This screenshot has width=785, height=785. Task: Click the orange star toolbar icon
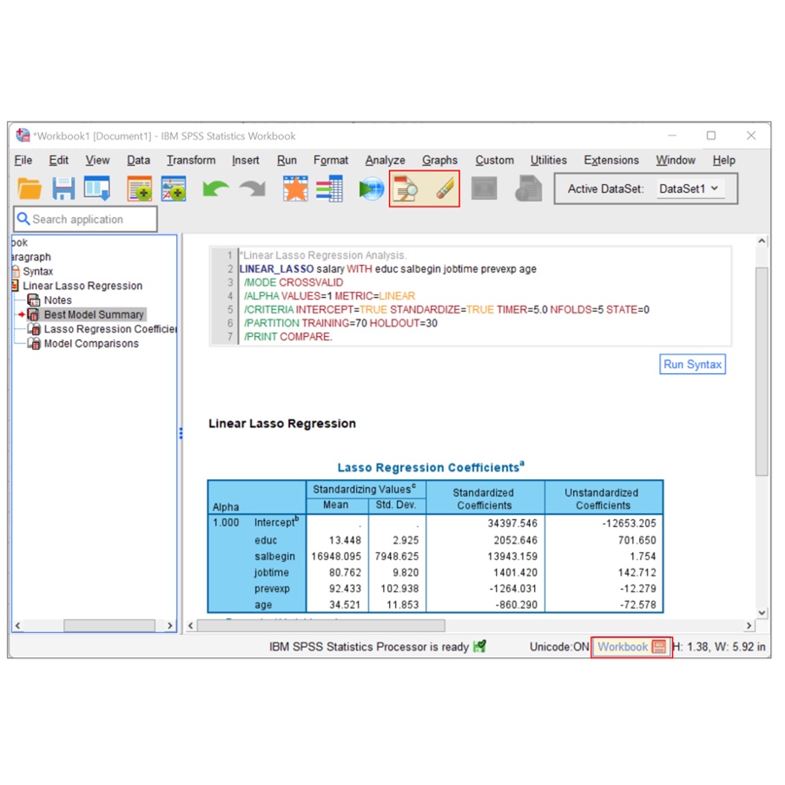click(295, 188)
